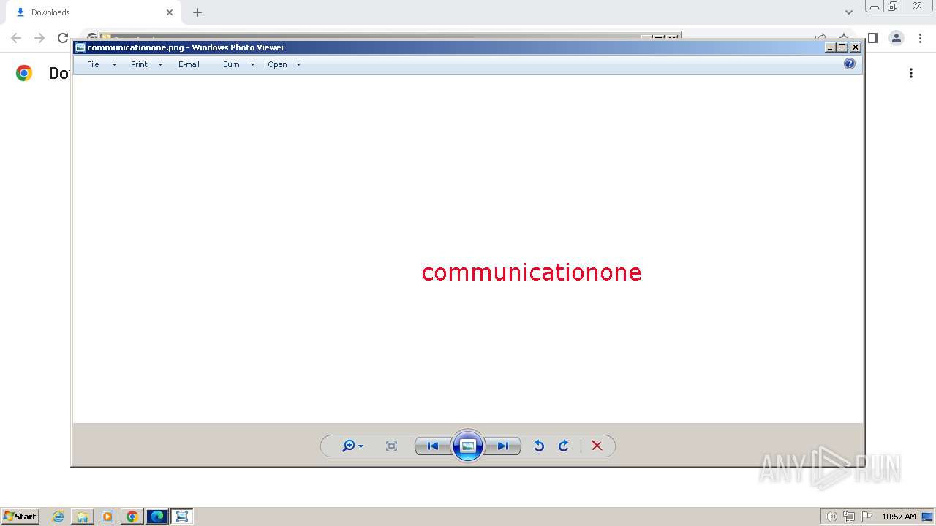Close the Downloads tab in Chrome

pyautogui.click(x=169, y=12)
